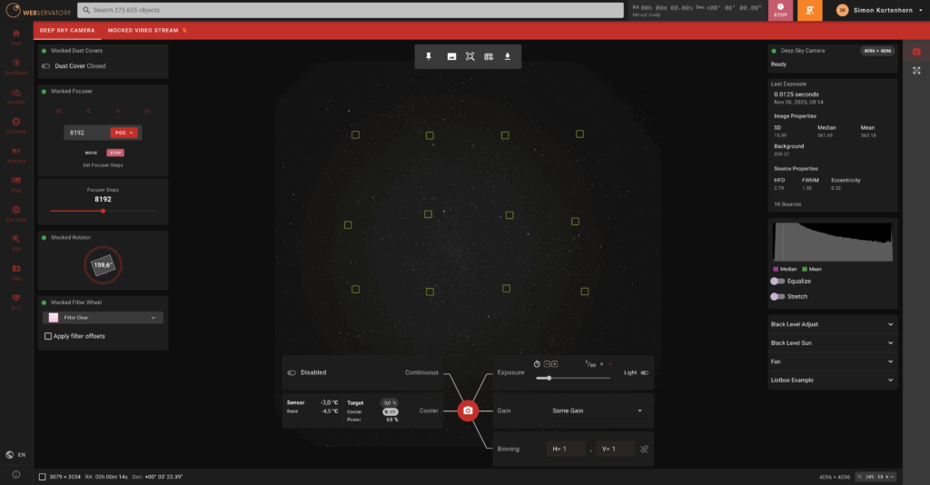Image resolution: width=930 pixels, height=485 pixels.
Task: Toggle the Dust Cover switch
Action: pyautogui.click(x=46, y=66)
